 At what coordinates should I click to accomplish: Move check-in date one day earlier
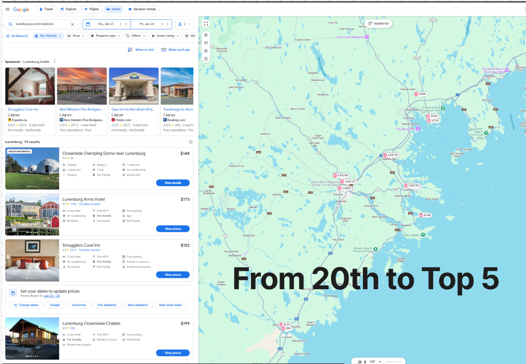tap(121, 24)
